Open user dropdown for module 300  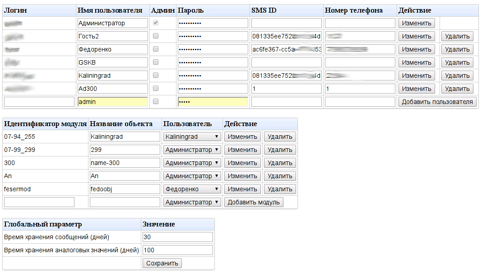pyautogui.click(x=192, y=163)
